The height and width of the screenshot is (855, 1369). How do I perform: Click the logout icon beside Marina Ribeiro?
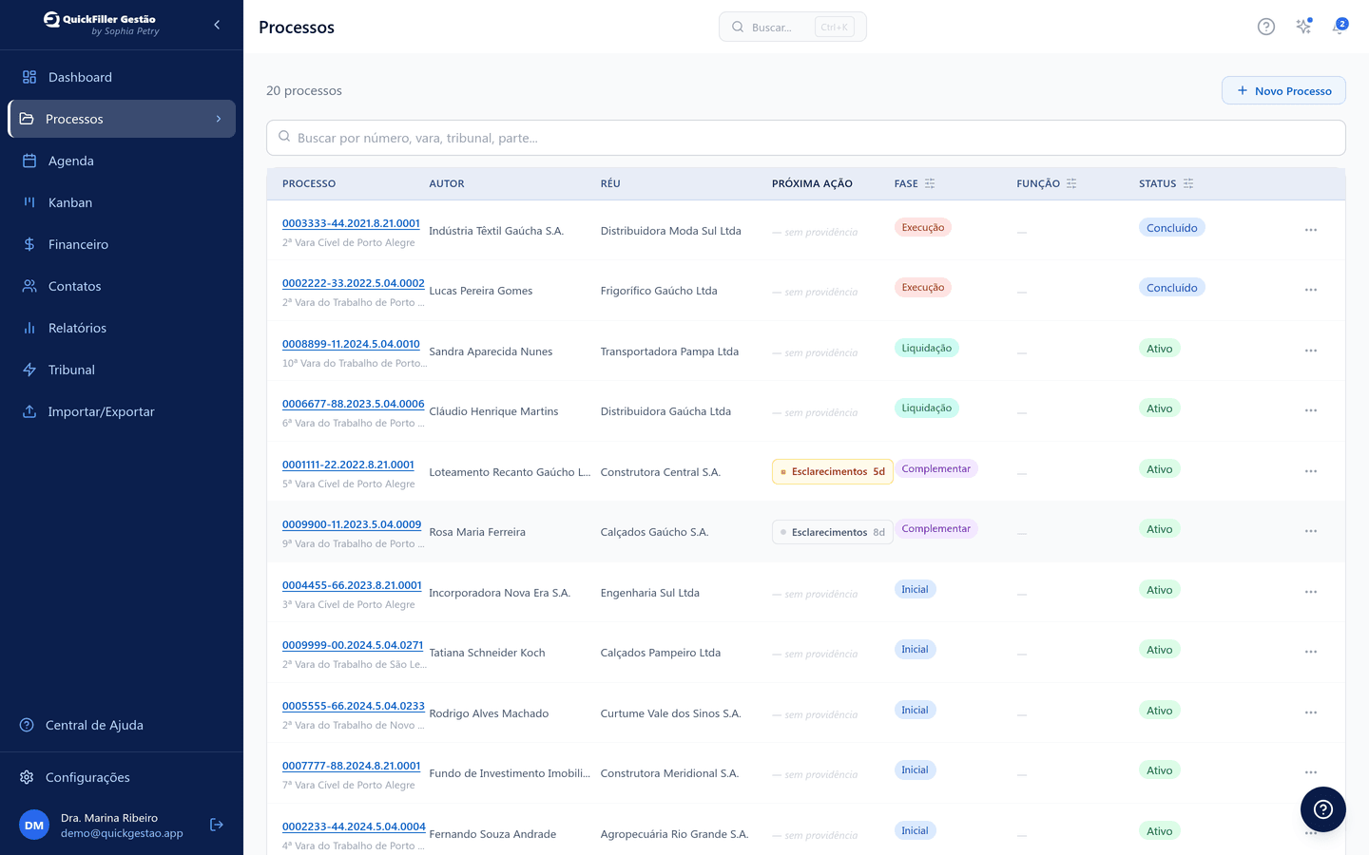tap(217, 825)
